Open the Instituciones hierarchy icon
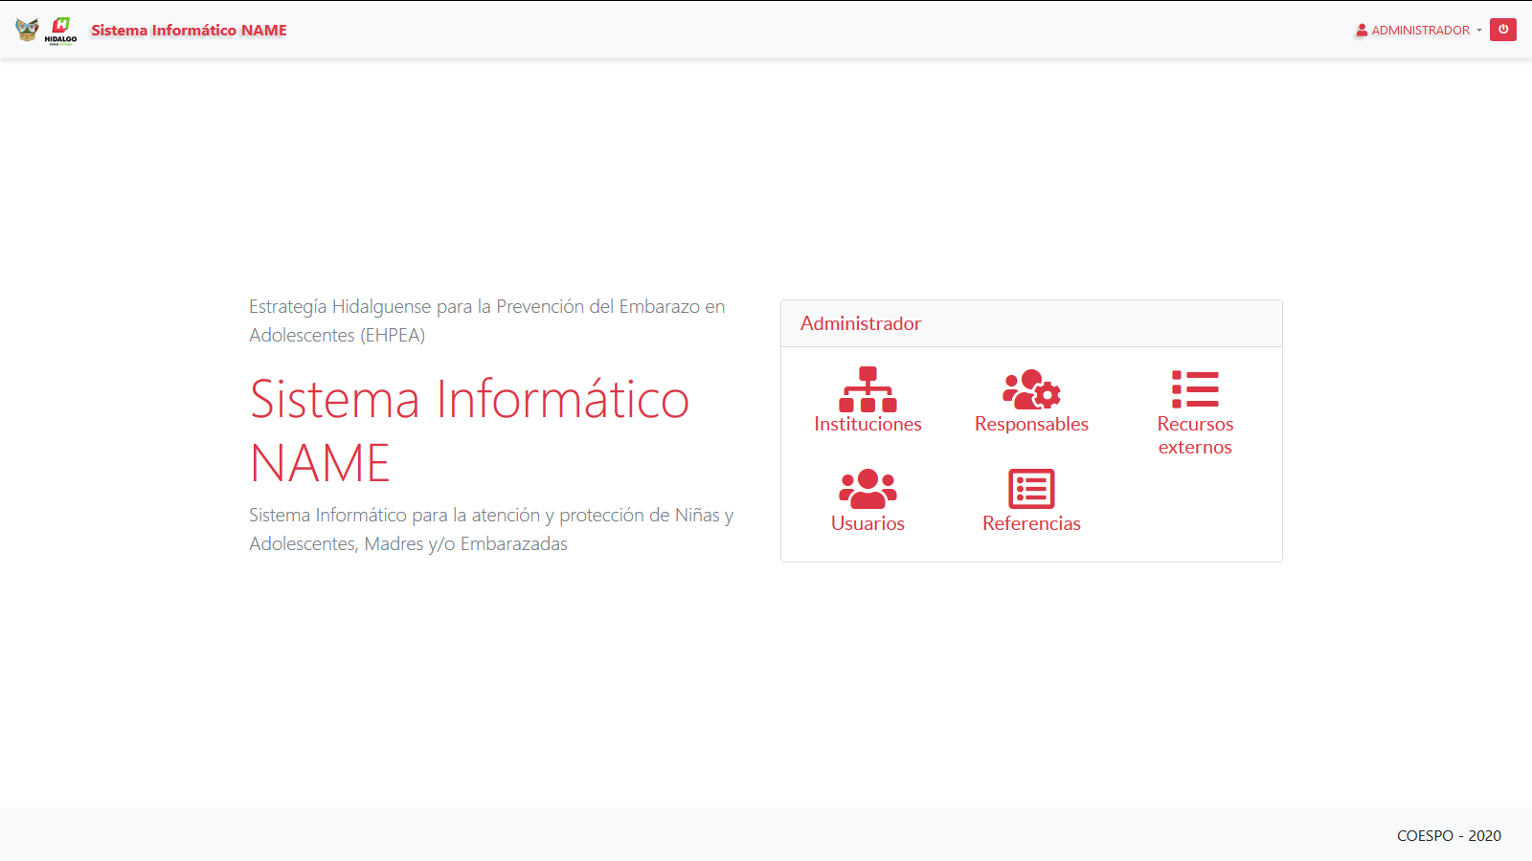1532x861 pixels. tap(867, 389)
